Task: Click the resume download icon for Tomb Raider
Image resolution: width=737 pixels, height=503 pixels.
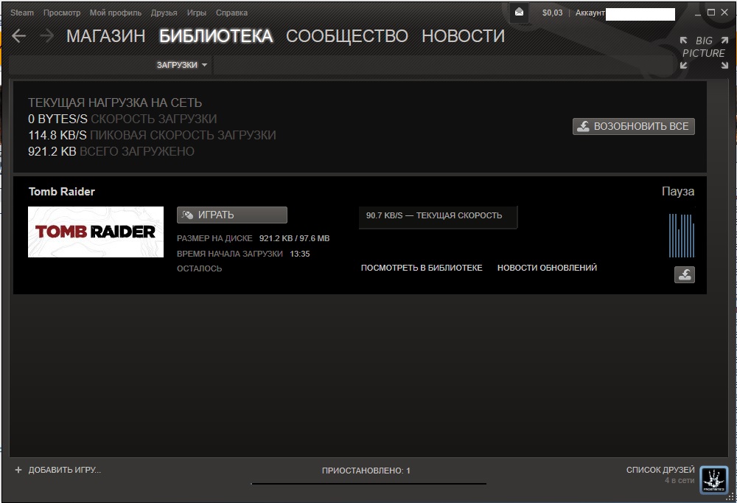Action: click(x=685, y=275)
